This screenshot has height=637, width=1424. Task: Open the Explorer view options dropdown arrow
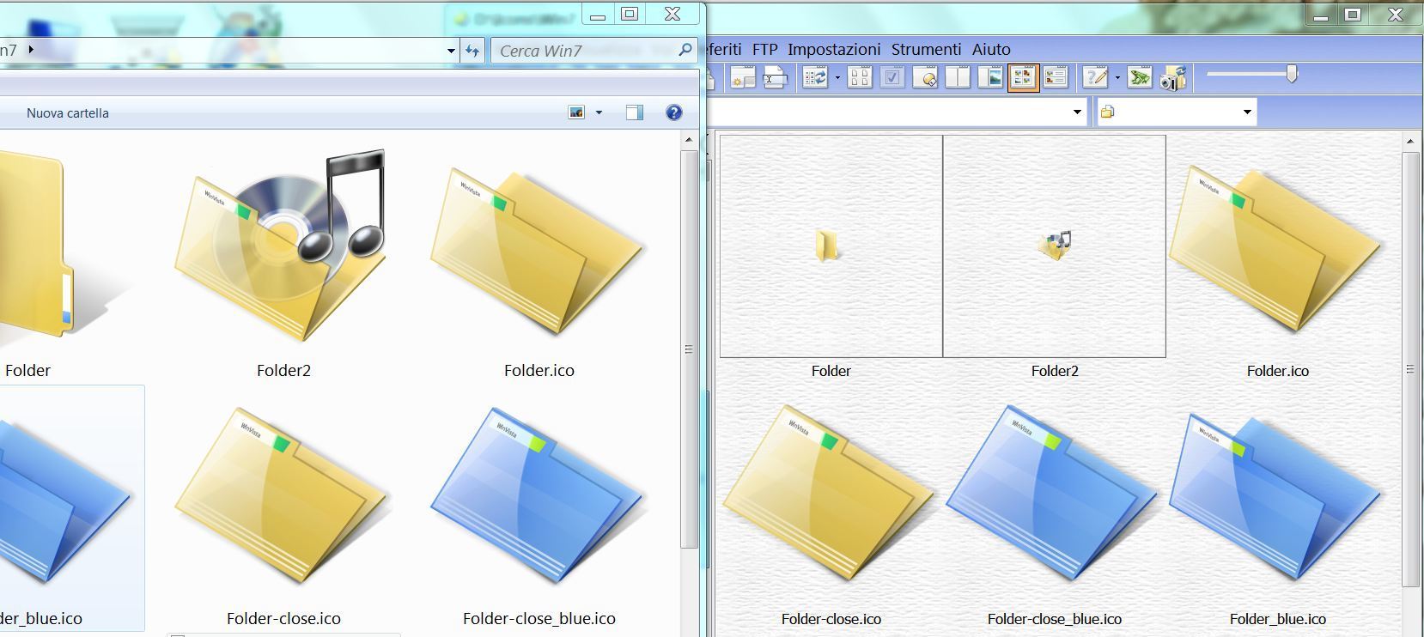click(x=599, y=112)
